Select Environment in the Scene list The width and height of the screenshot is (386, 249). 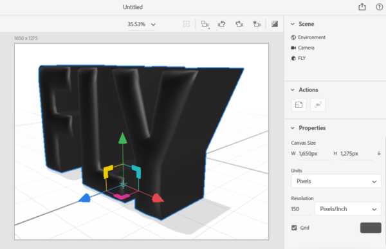(311, 37)
